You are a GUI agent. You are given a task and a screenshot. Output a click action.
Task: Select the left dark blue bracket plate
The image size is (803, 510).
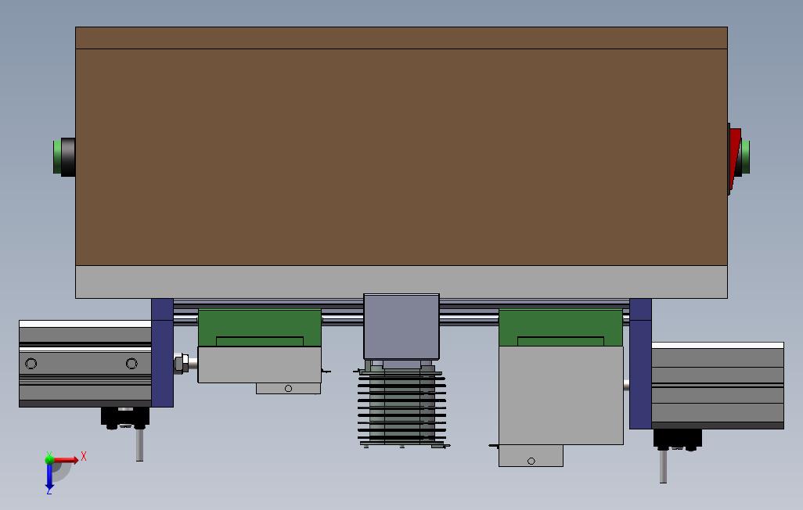tap(162, 353)
